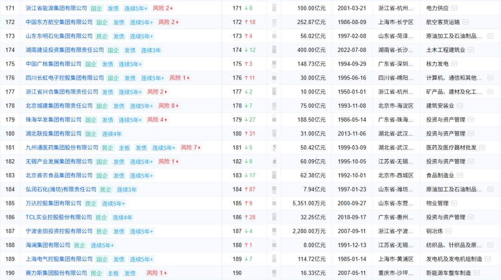Image resolution: width=501 pixels, height=280 pixels.
Task: Expand 风险 7 tag for 九州通医药集团
Action: (x=191, y=148)
